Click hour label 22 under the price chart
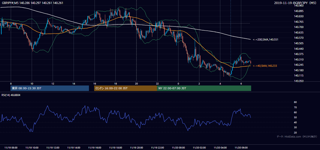This screenshot has height=150, width=320. [157, 83]
